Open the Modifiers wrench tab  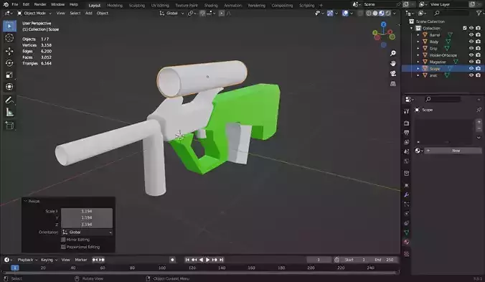coord(406,194)
